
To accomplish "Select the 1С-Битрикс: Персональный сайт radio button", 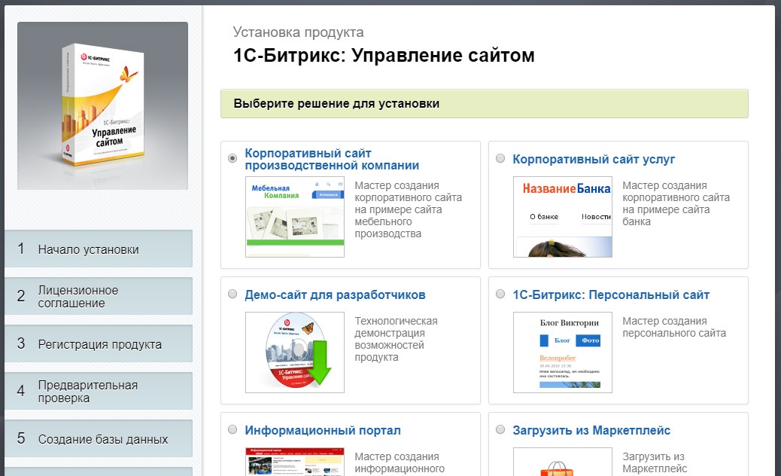I will (500, 294).
